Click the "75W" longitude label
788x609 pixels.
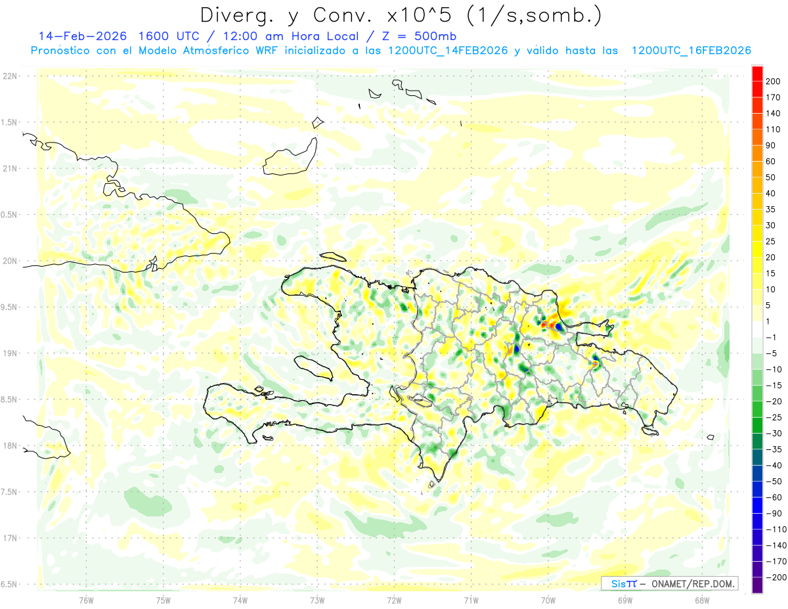point(164,600)
